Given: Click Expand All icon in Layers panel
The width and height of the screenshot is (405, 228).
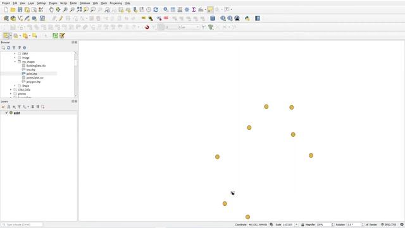Looking at the screenshot, I should [x=32, y=107].
